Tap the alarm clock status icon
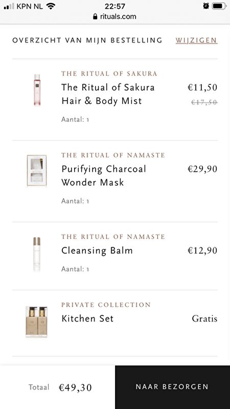The image size is (230, 409). (206, 6)
